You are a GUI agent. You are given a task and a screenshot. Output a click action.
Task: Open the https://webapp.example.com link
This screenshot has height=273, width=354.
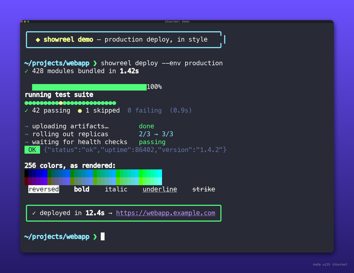tap(166, 213)
